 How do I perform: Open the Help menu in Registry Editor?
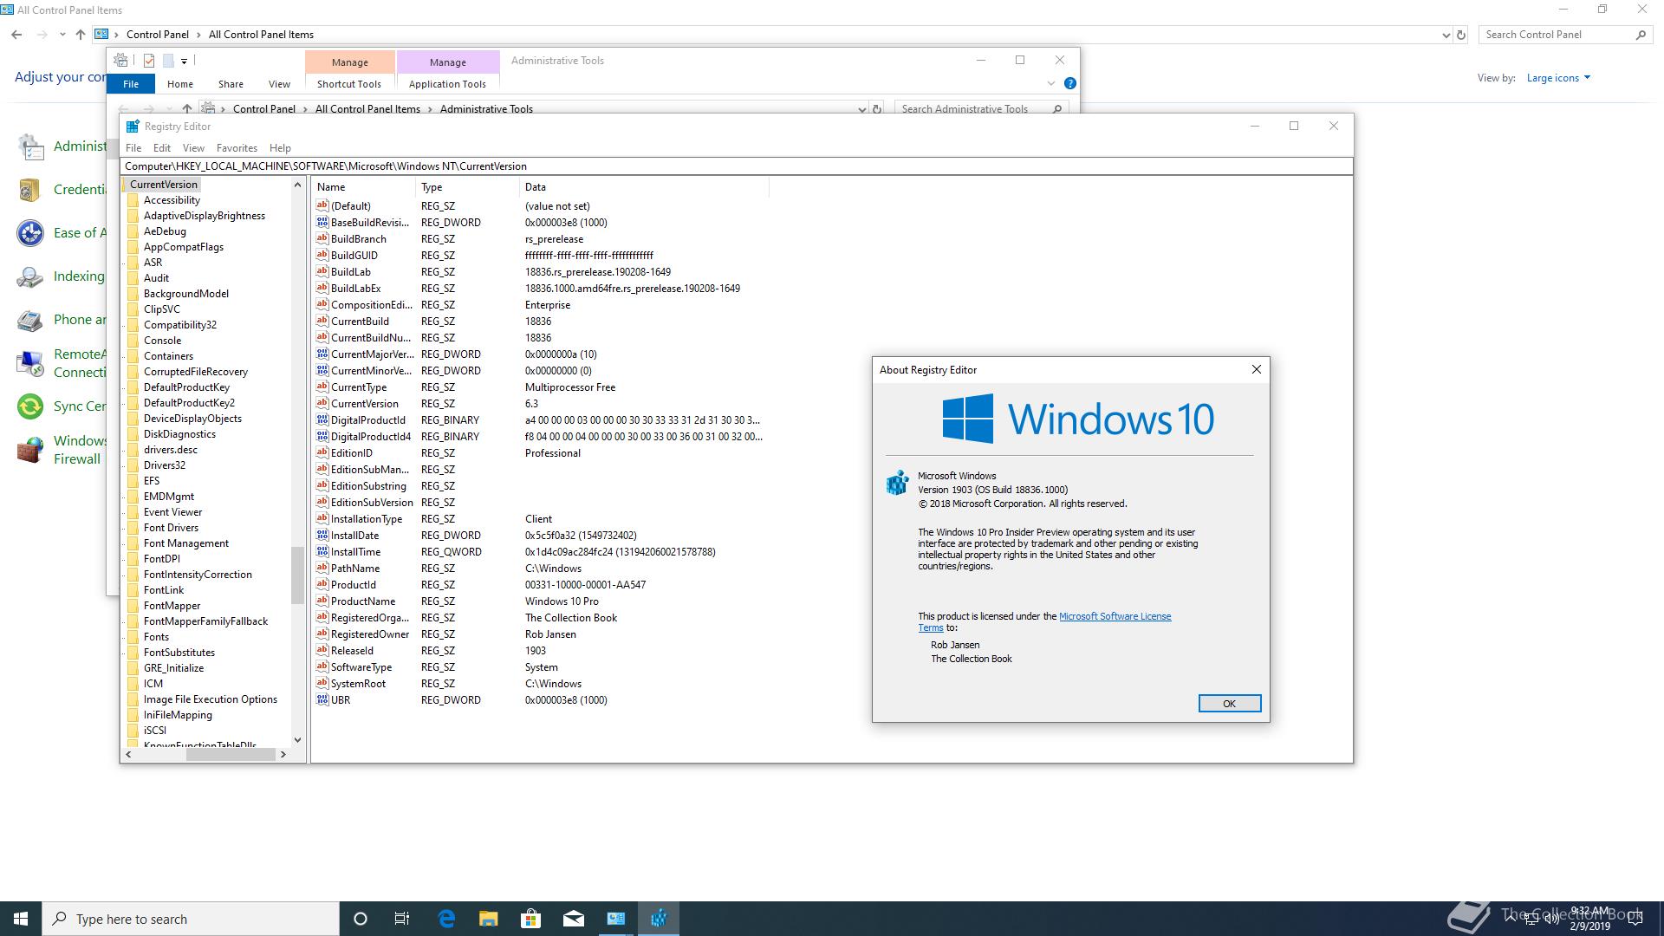pos(280,148)
